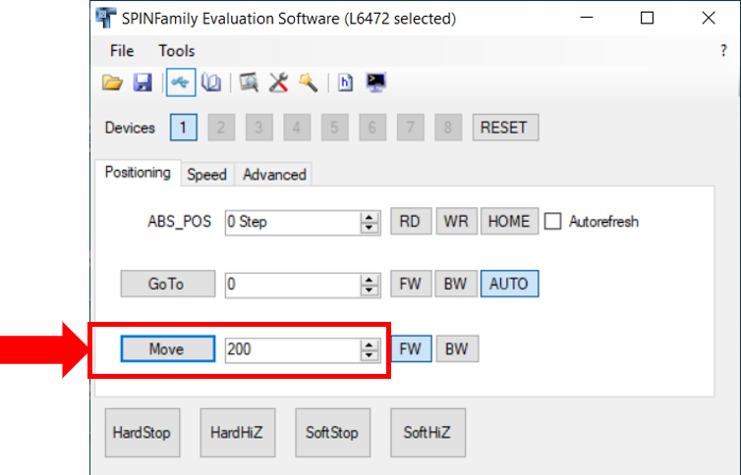Click the HardStop button
Screen dimensions: 741x475
pyautogui.click(x=142, y=433)
